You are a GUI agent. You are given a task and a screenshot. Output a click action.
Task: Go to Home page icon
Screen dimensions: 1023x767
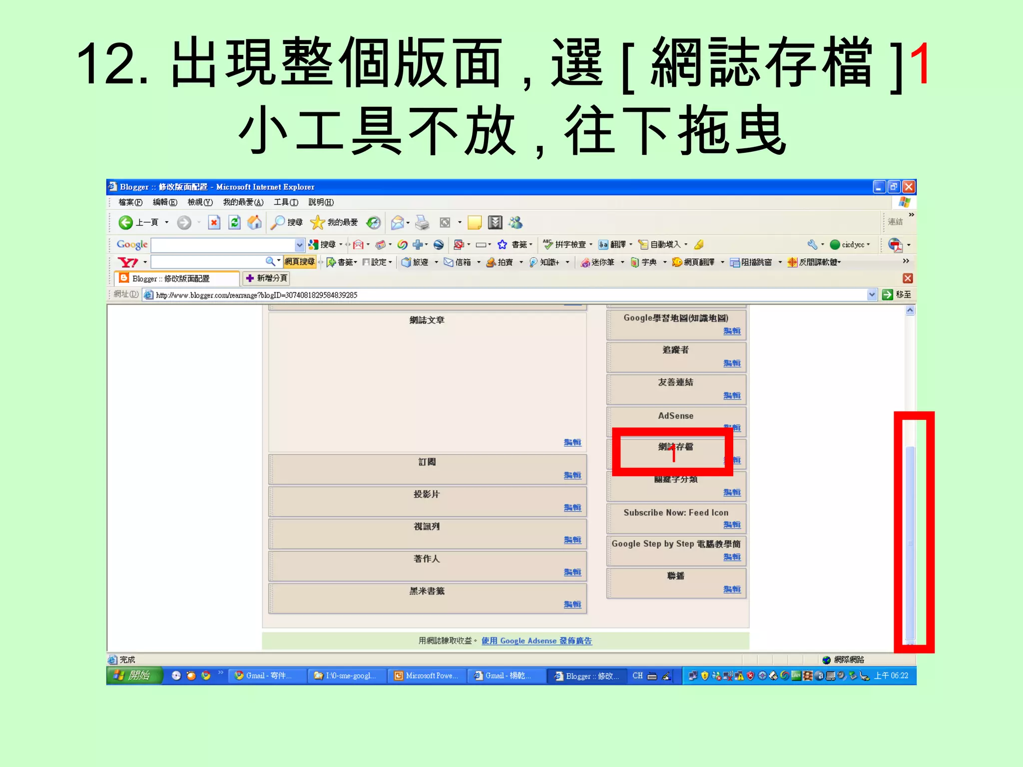click(254, 222)
